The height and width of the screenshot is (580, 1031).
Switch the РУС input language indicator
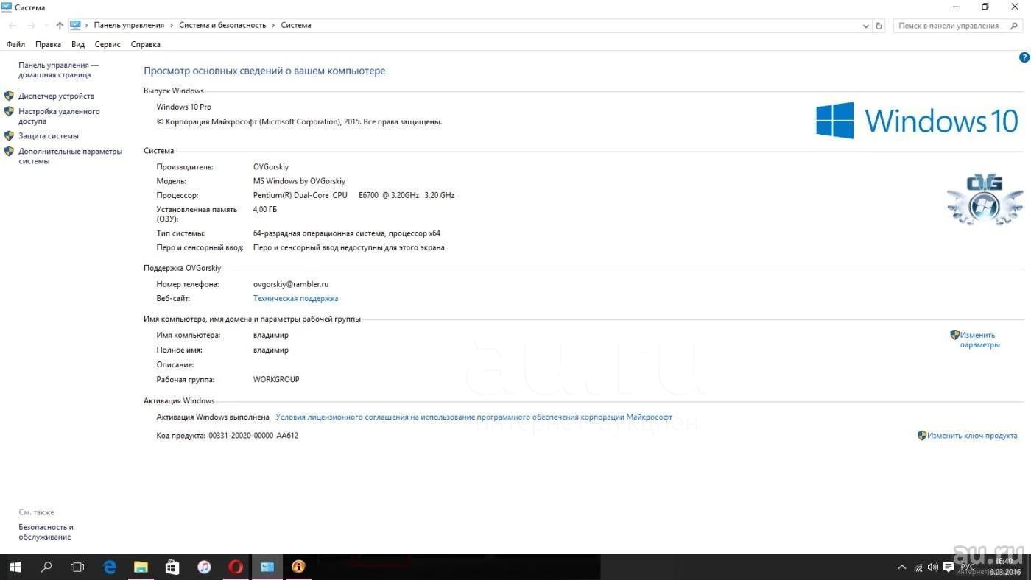click(968, 567)
